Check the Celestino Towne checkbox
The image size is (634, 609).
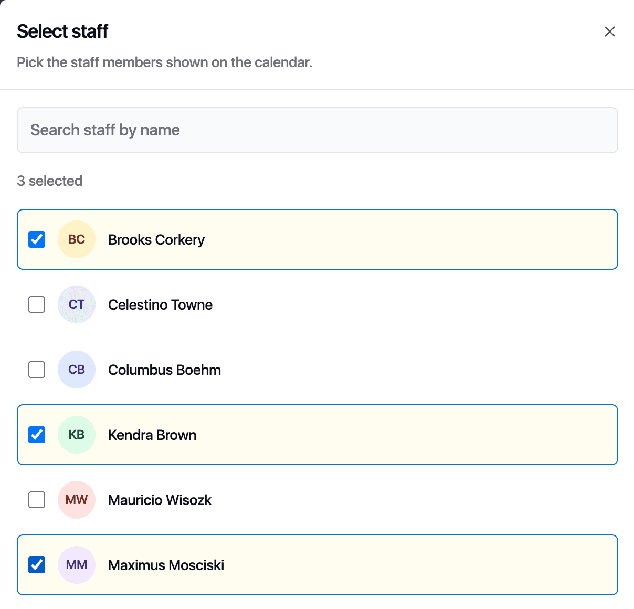click(x=37, y=304)
